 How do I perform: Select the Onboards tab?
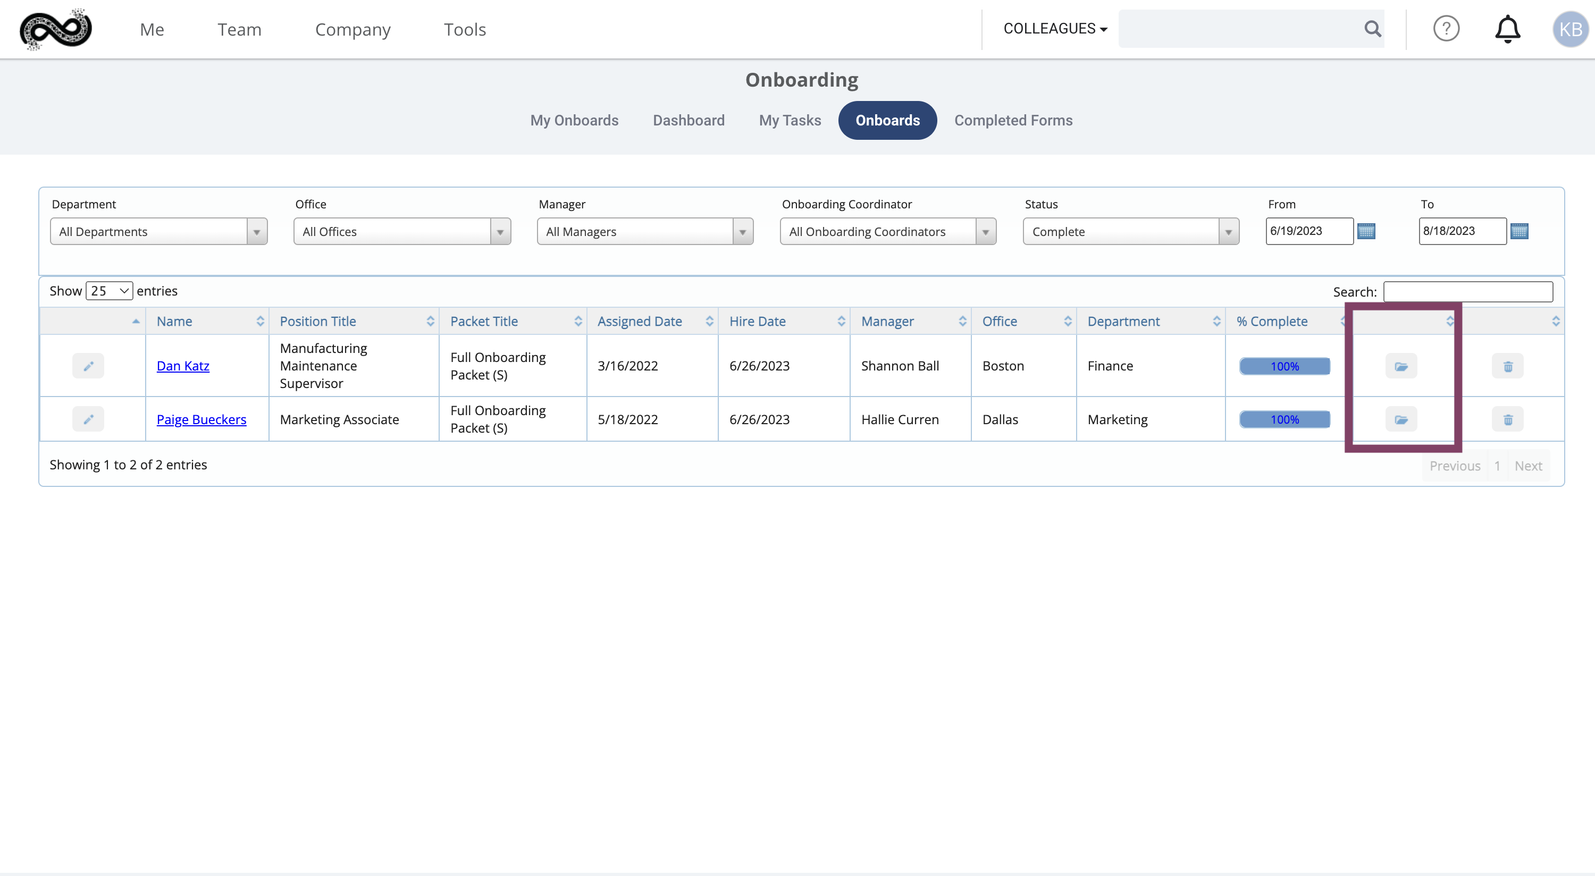pyautogui.click(x=887, y=120)
